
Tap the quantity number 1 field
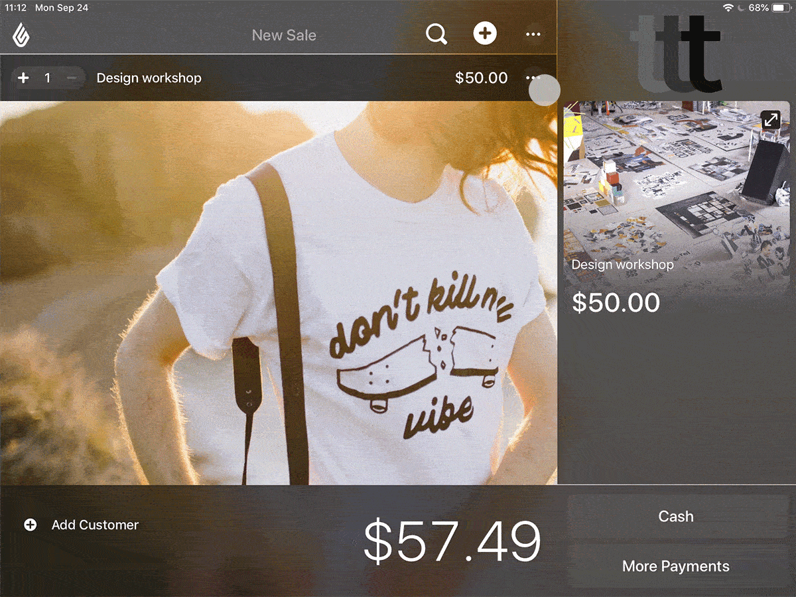pyautogui.click(x=47, y=78)
